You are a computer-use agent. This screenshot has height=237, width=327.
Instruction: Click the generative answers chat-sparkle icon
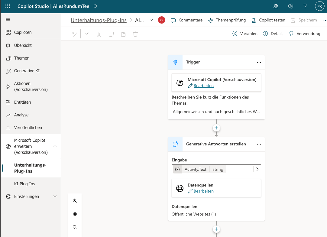click(x=175, y=144)
